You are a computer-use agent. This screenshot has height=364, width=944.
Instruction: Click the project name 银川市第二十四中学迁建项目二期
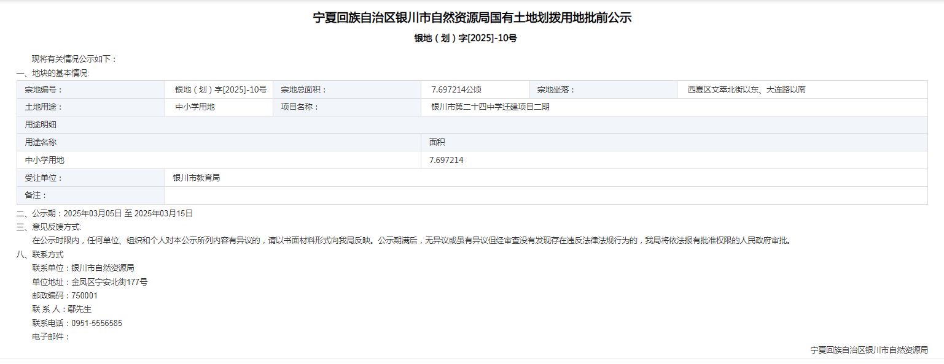point(490,107)
